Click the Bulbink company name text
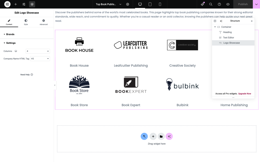The height and width of the screenshot is (162, 260). click(182, 105)
